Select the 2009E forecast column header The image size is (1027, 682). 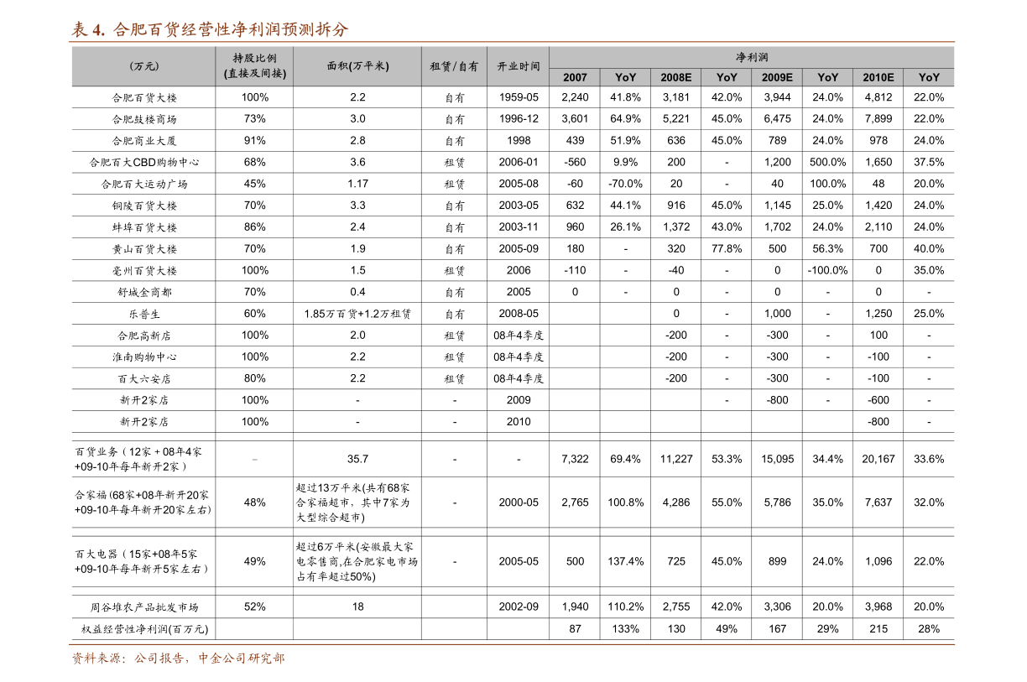coord(777,77)
